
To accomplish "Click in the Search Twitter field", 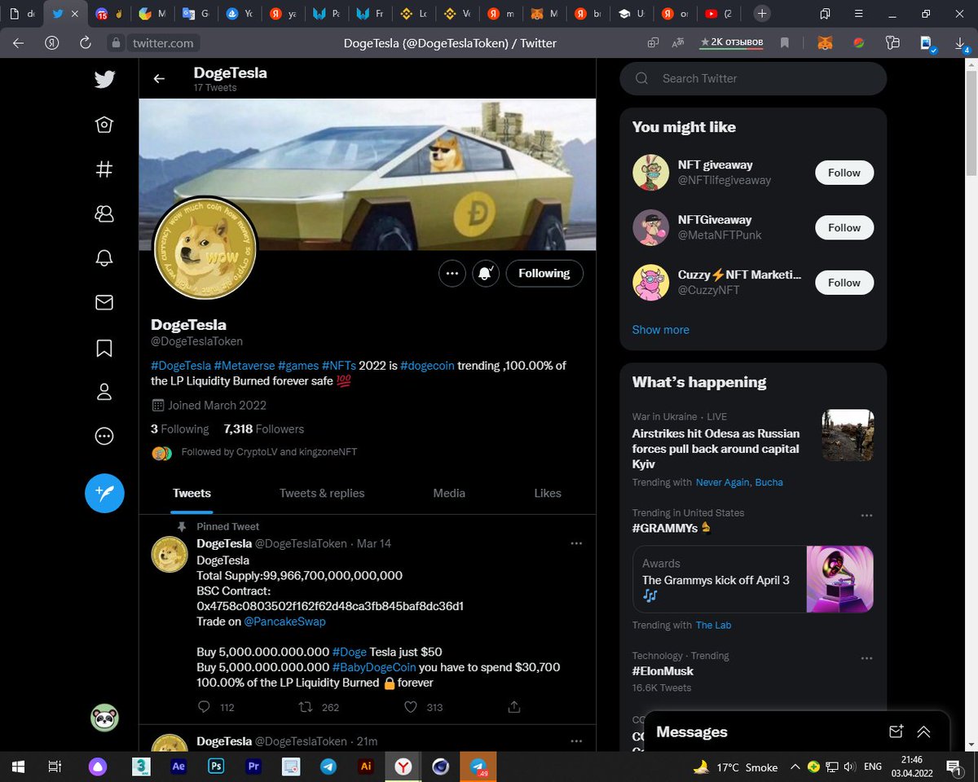I will [753, 78].
